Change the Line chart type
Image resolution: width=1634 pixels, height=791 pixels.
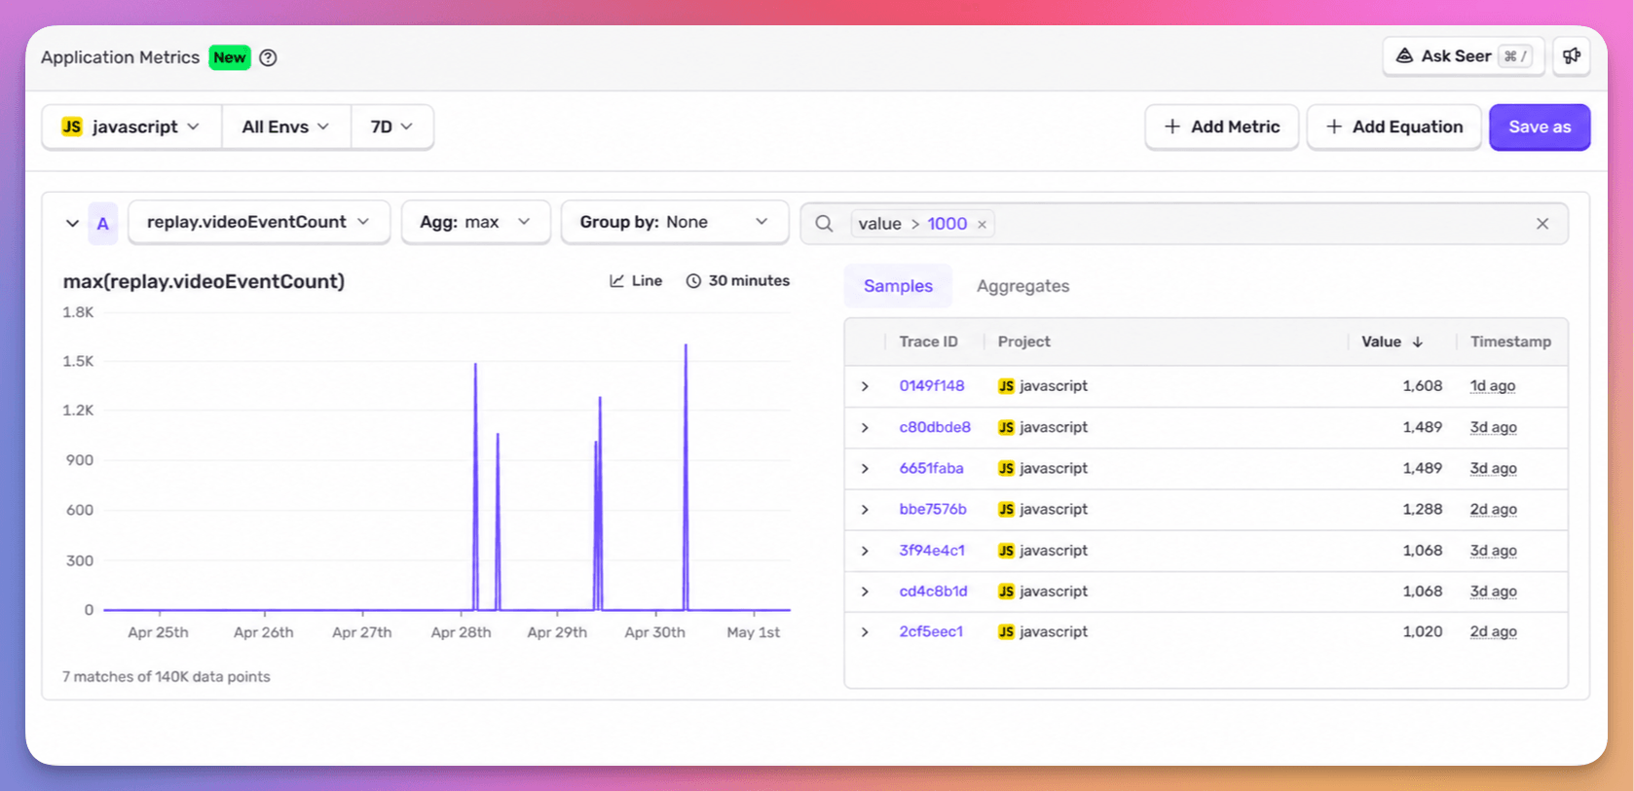point(636,281)
